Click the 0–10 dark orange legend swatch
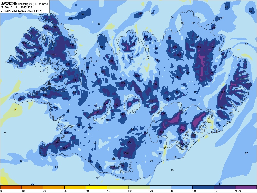 coord(11,187)
